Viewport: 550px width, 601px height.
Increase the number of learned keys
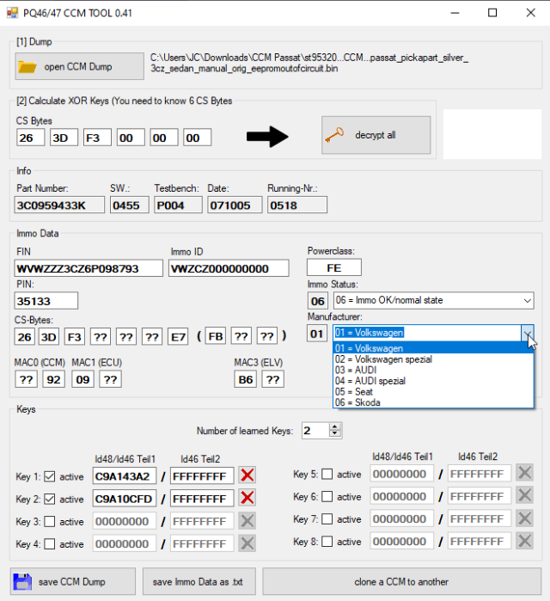point(335,426)
